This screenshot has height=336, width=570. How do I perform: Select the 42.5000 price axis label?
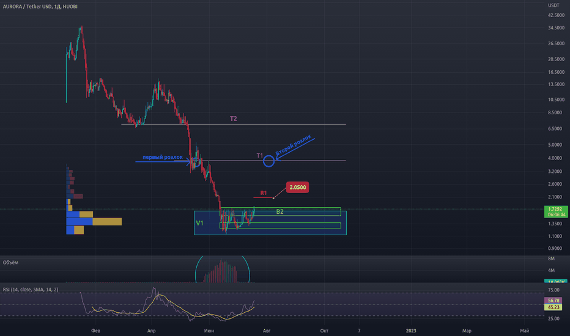556,15
